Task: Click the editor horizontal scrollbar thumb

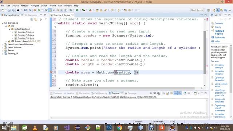Action: pos(132,88)
